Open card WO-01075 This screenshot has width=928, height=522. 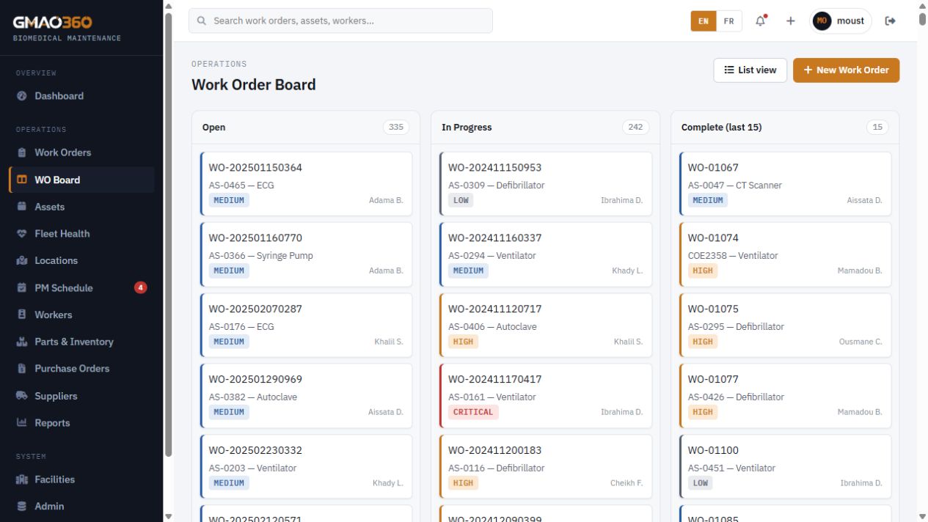point(785,325)
